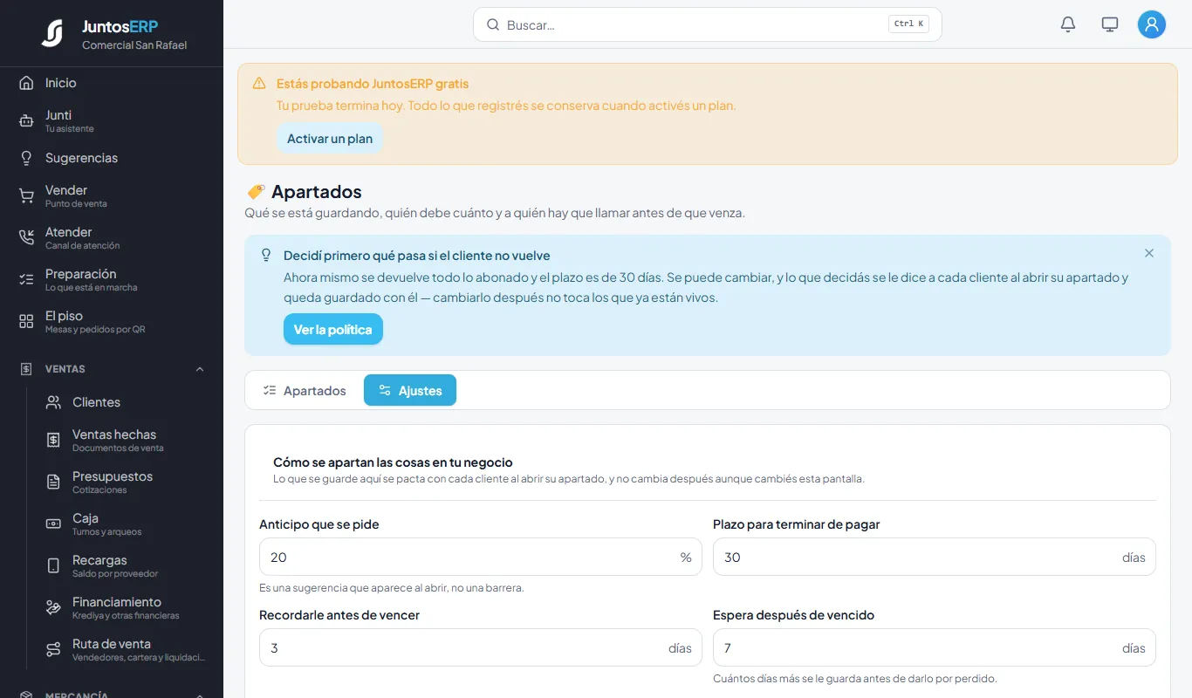Viewport: 1192px width, 698px height.
Task: Click the MERCANCÍA section header label
Action: click(77, 695)
